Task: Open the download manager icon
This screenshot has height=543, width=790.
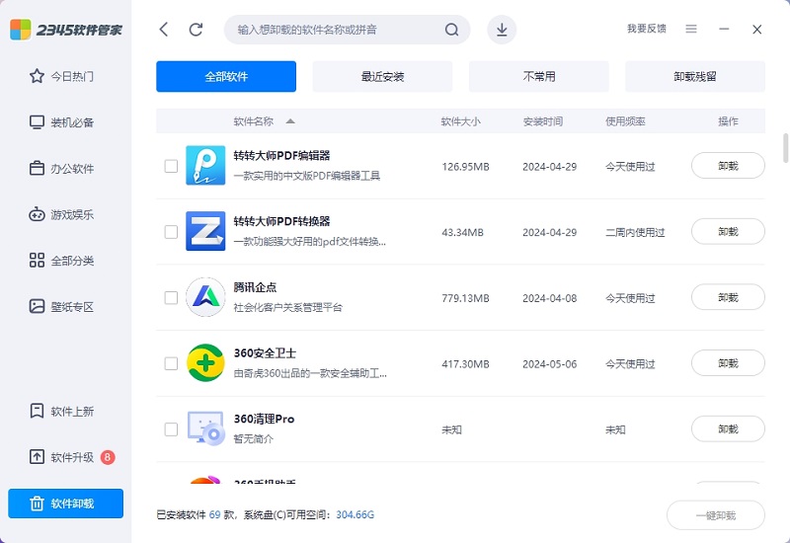Action: coord(502,30)
